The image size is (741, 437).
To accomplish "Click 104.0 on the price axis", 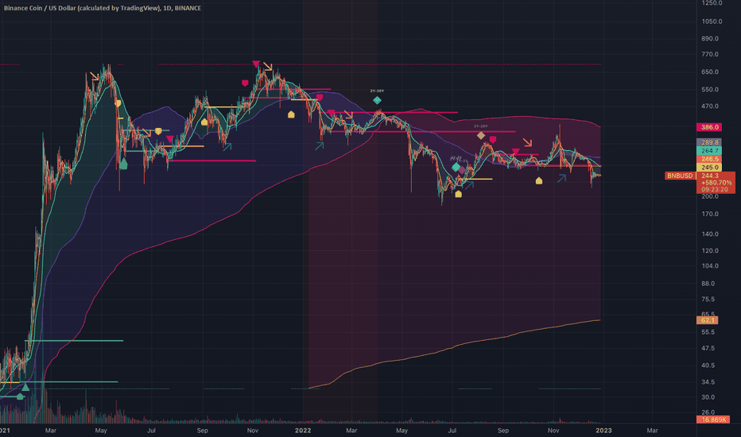I will tap(710, 266).
